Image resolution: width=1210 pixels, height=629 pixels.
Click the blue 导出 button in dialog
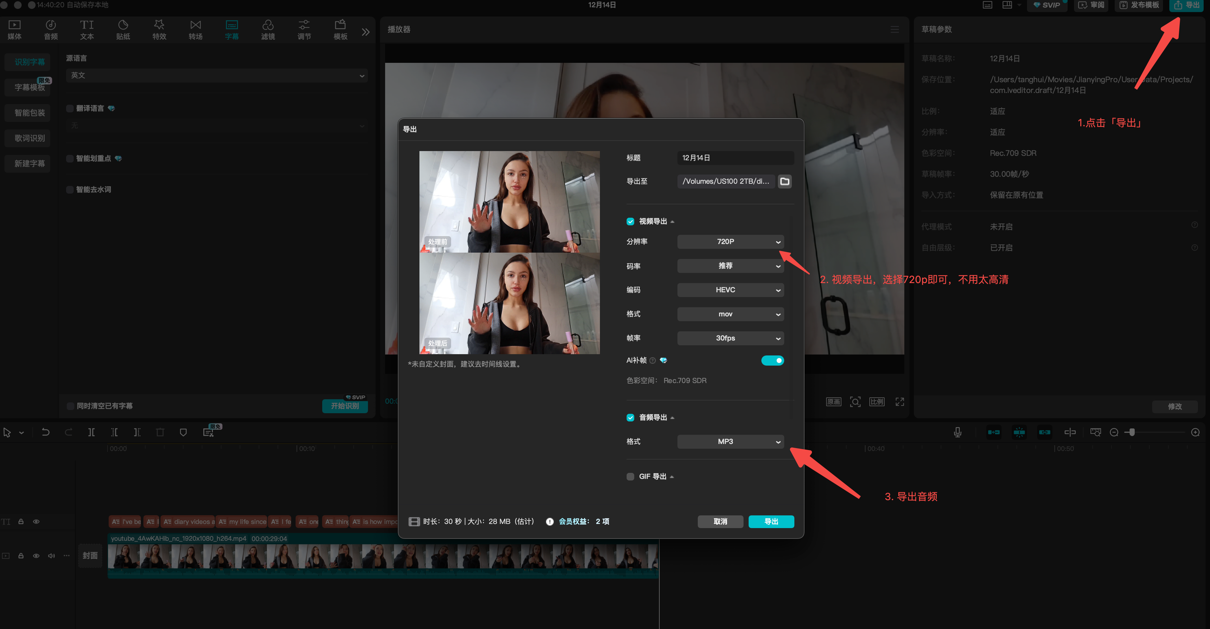[771, 522]
